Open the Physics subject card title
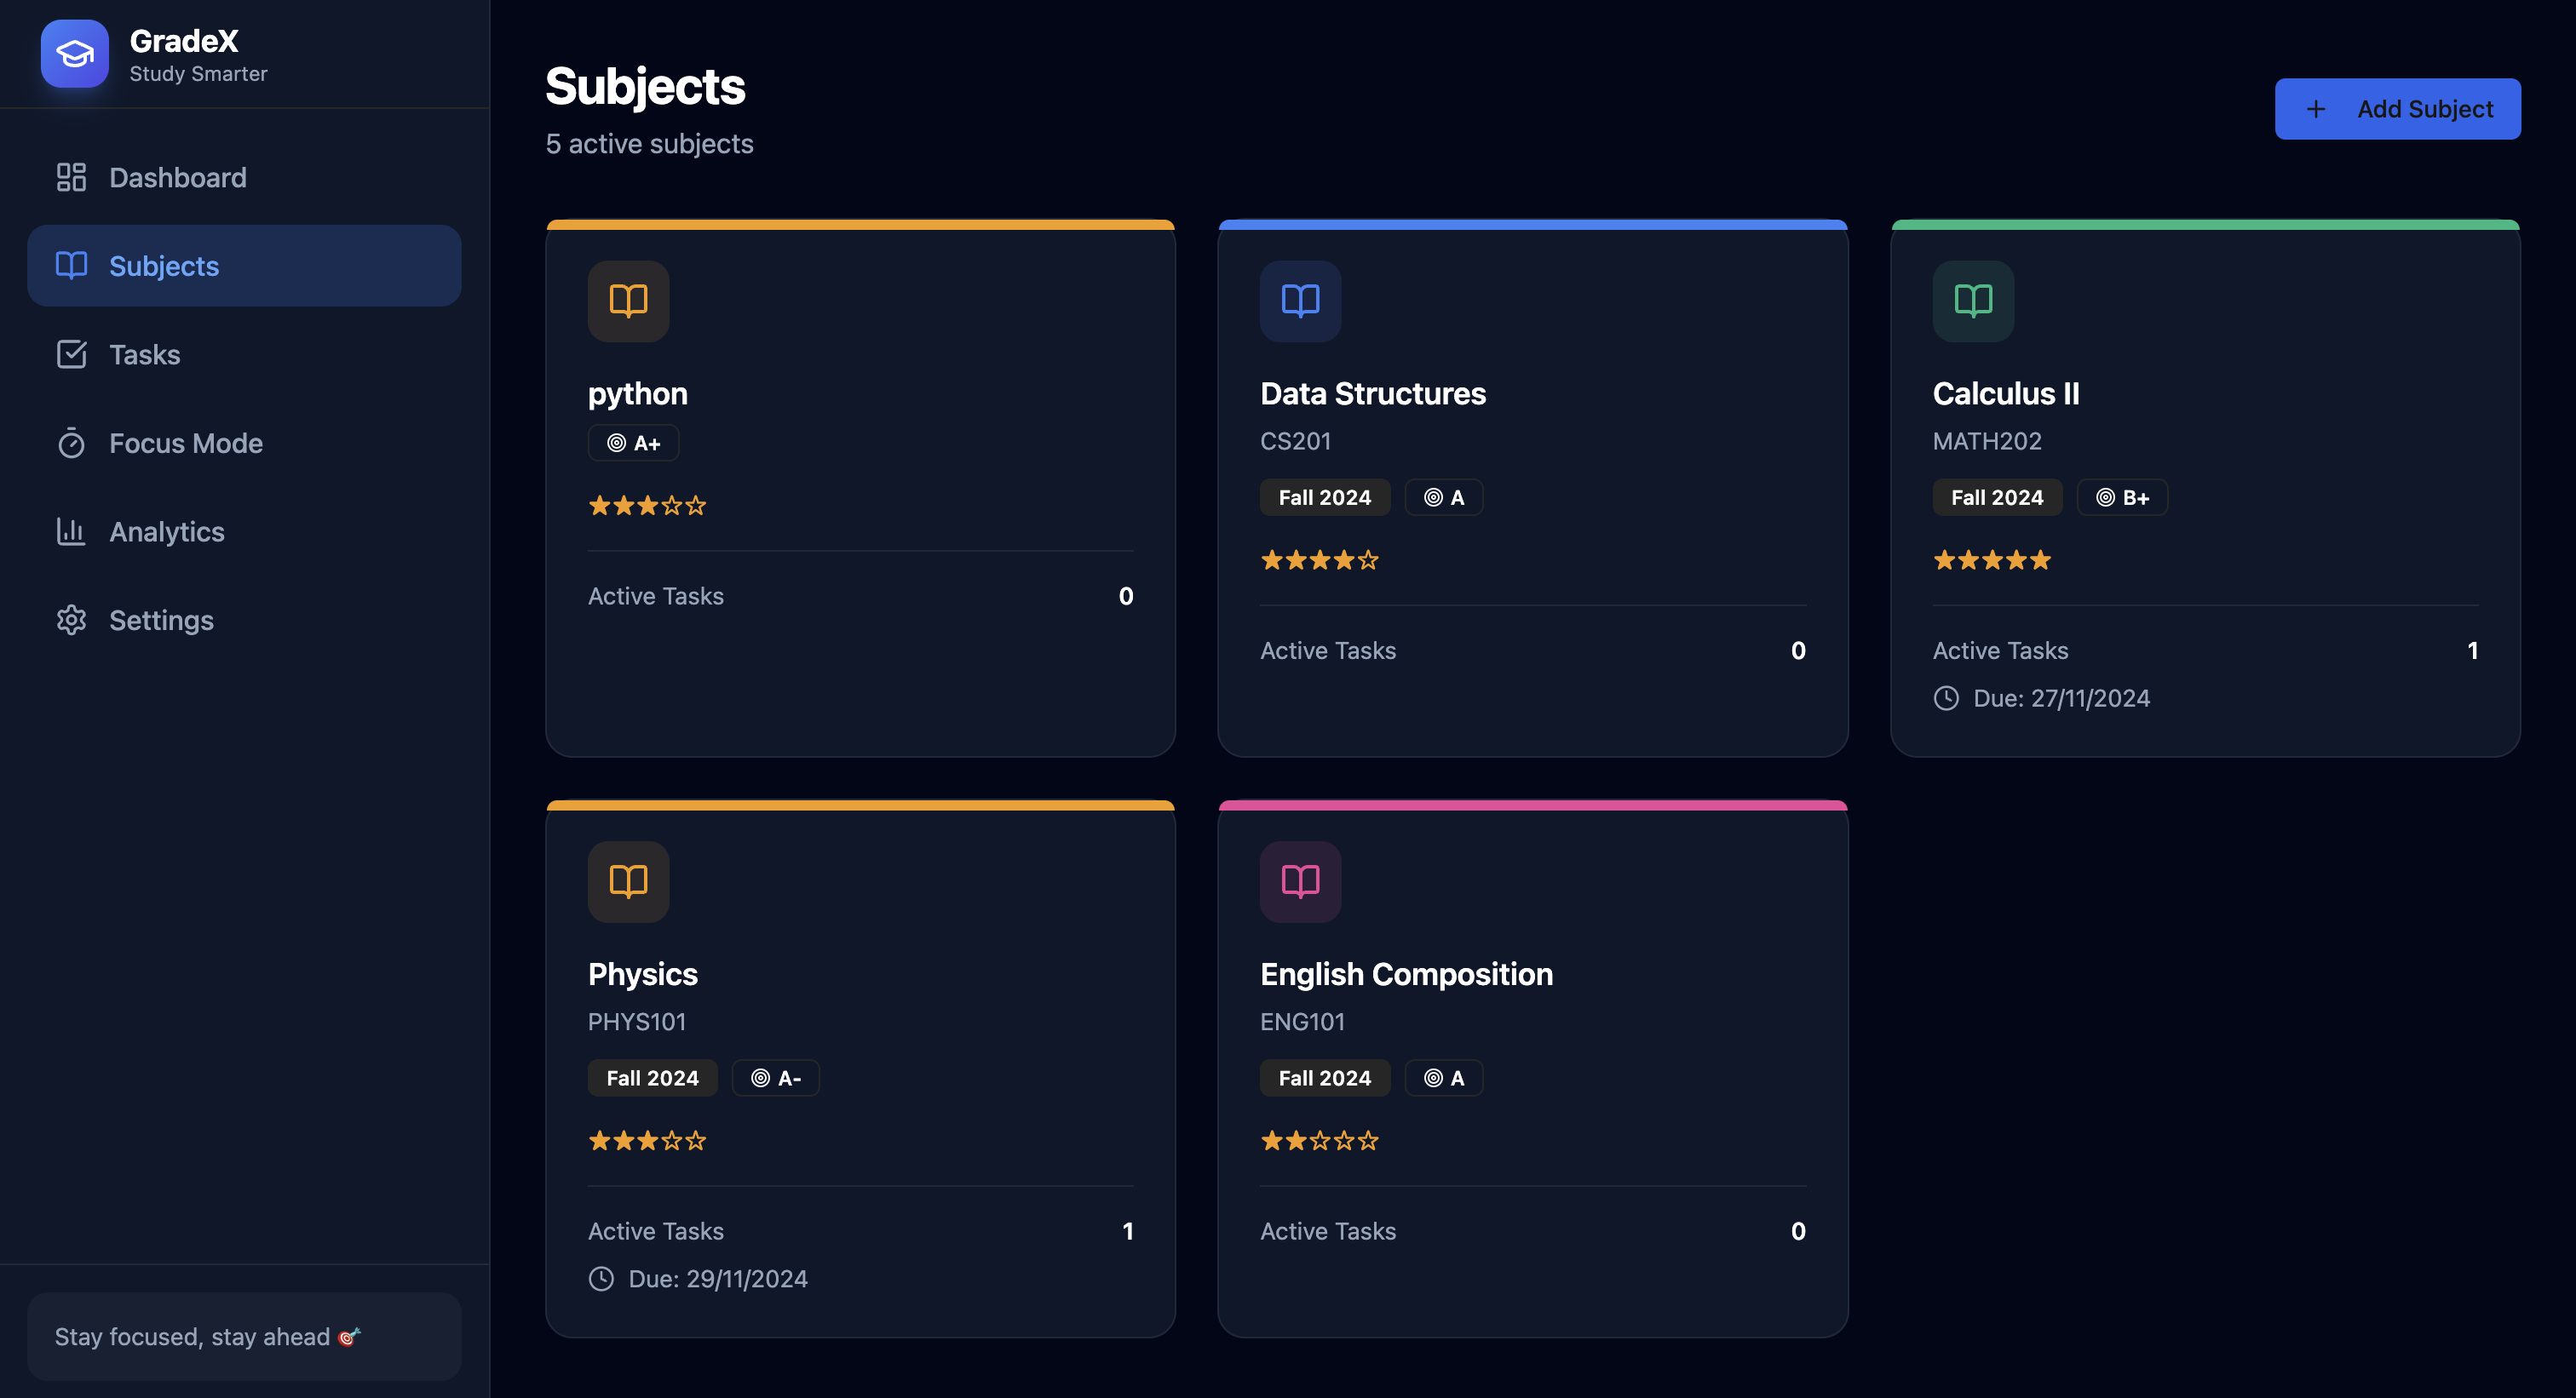This screenshot has height=1398, width=2576. 643,974
